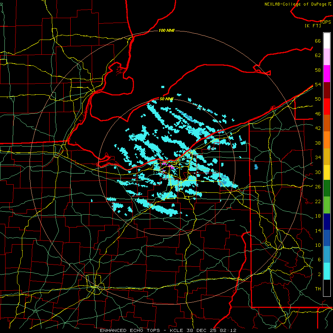Viewport: 333px width, 333px height.
Task: Click the legend value 46
Action: click(318, 114)
